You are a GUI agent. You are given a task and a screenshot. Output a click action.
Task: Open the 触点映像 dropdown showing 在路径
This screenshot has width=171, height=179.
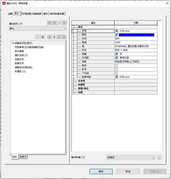coord(131,157)
